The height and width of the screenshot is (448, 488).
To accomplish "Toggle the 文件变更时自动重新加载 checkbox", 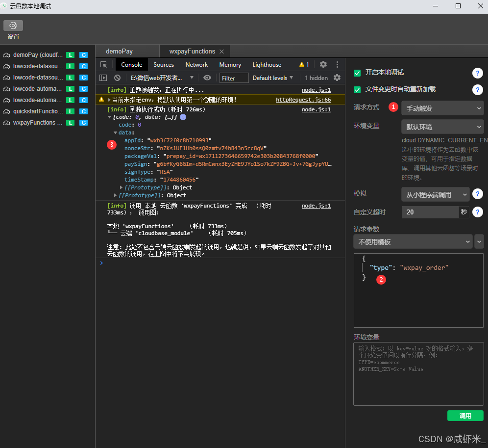I will click(x=357, y=90).
